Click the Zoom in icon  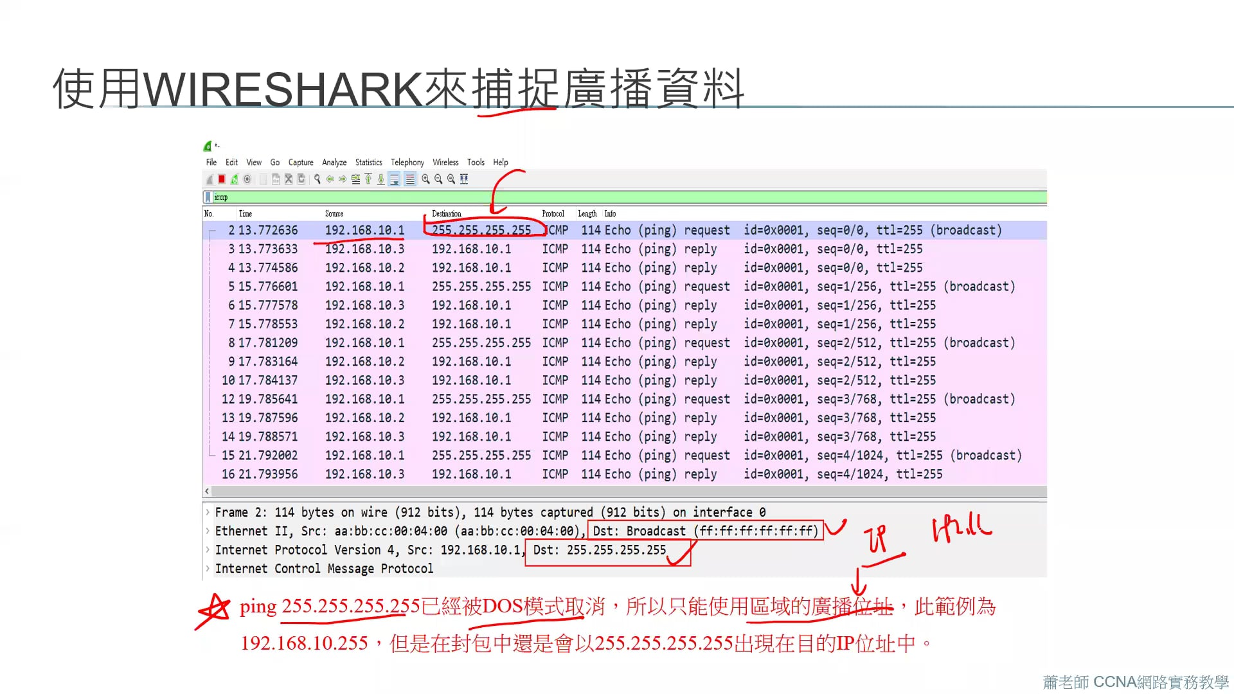pos(425,179)
